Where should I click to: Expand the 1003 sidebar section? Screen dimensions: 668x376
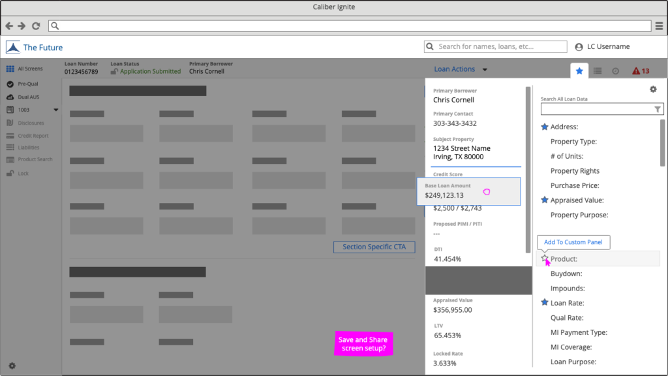coord(55,110)
